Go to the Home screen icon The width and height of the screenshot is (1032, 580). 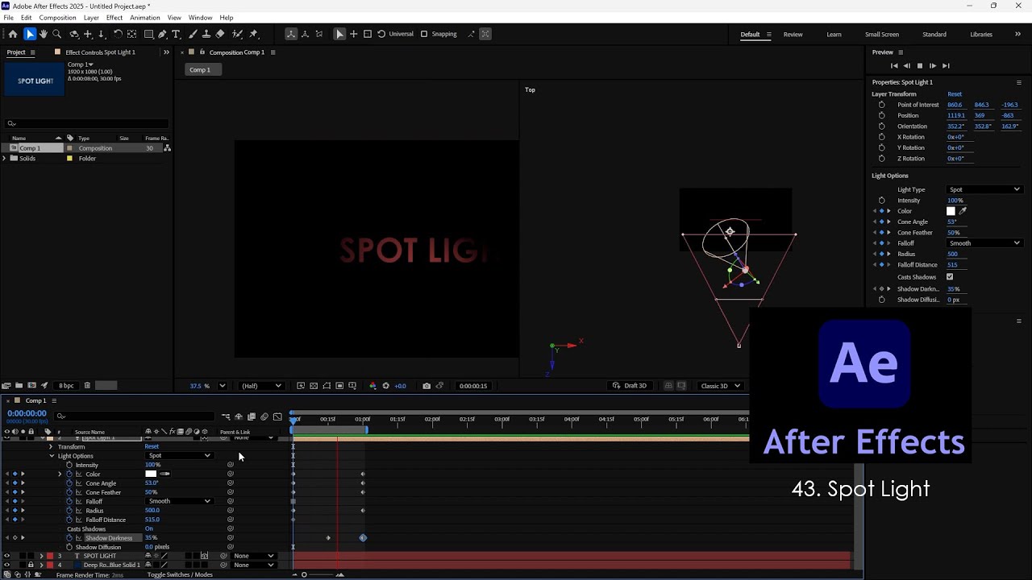[x=12, y=34]
